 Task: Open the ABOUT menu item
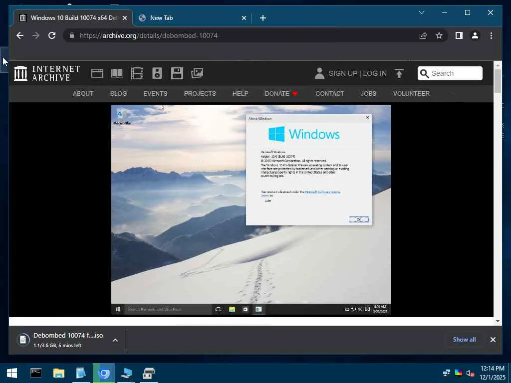click(x=83, y=93)
